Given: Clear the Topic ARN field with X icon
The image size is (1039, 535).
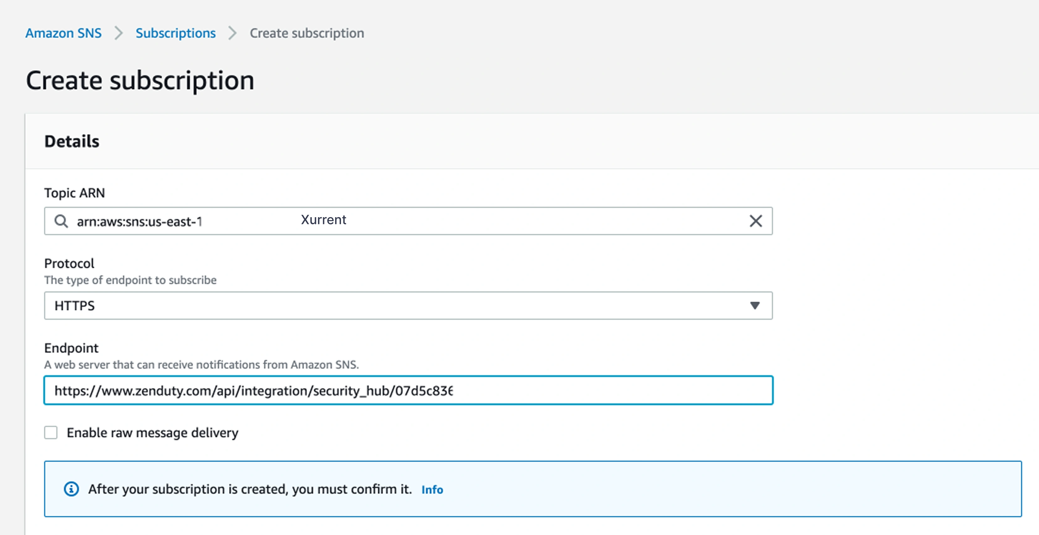Looking at the screenshot, I should click(x=755, y=221).
